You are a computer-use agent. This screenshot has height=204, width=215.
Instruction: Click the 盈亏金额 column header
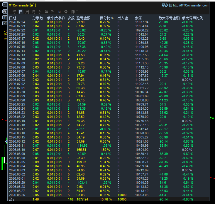[x=83, y=18]
